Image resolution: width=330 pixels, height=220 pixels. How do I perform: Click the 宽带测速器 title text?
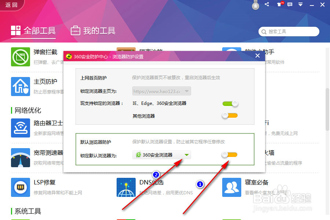coord(48,153)
